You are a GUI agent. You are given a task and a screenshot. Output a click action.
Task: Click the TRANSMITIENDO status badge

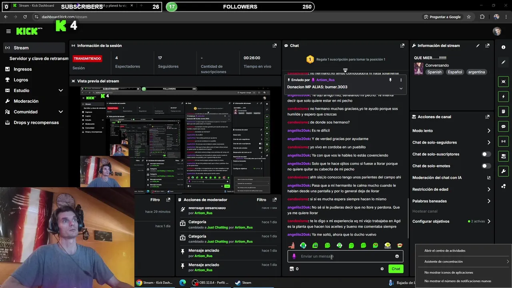click(x=87, y=58)
